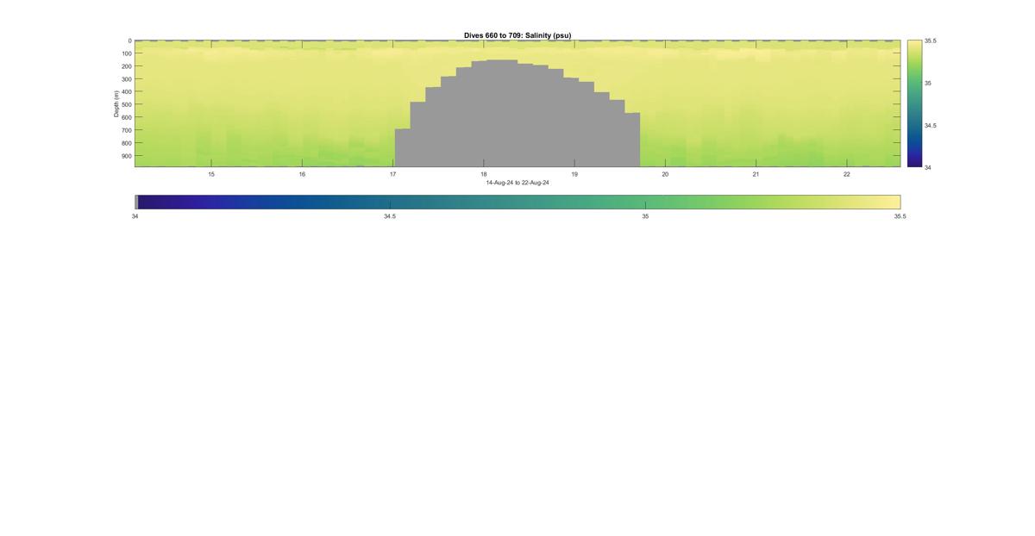Screen dimensions: 1035x536
Task: Click the plot title "Dives 660 to 709: Salinity (psu)"
Action: click(517, 35)
